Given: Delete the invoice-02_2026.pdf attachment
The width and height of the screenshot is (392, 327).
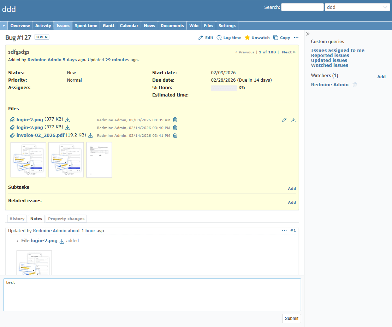Looking at the screenshot, I should click(175, 135).
